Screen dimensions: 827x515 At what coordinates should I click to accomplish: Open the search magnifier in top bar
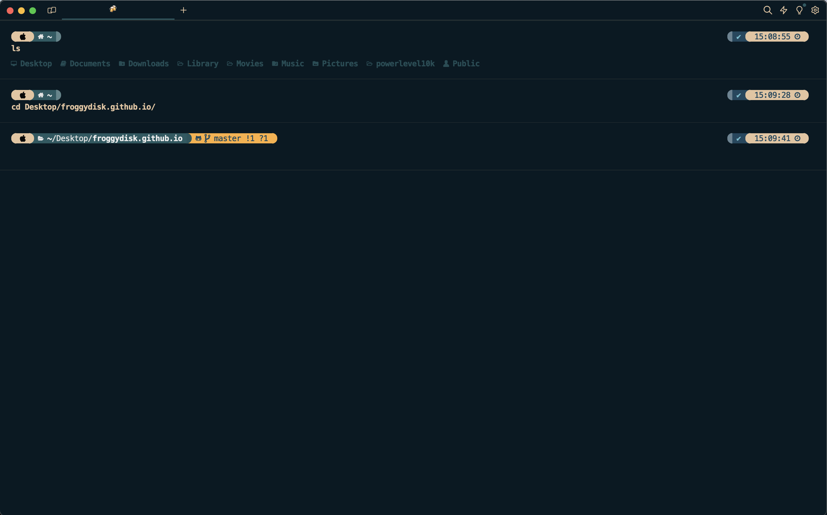[x=767, y=10]
